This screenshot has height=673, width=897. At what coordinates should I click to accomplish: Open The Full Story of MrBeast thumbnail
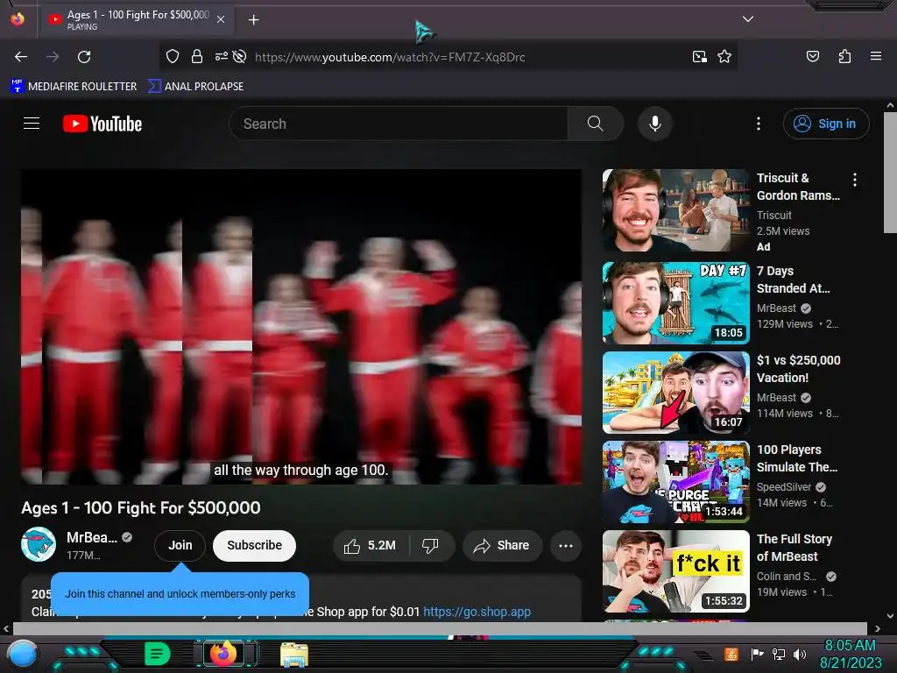pos(676,571)
